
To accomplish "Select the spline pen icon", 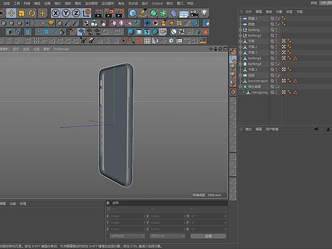I will point(143,13).
